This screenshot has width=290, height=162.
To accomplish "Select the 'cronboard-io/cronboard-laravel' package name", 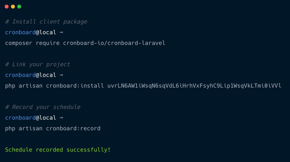I will click(x=114, y=43).
